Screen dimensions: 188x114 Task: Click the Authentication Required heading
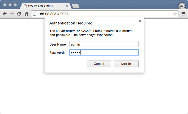[x=71, y=23]
